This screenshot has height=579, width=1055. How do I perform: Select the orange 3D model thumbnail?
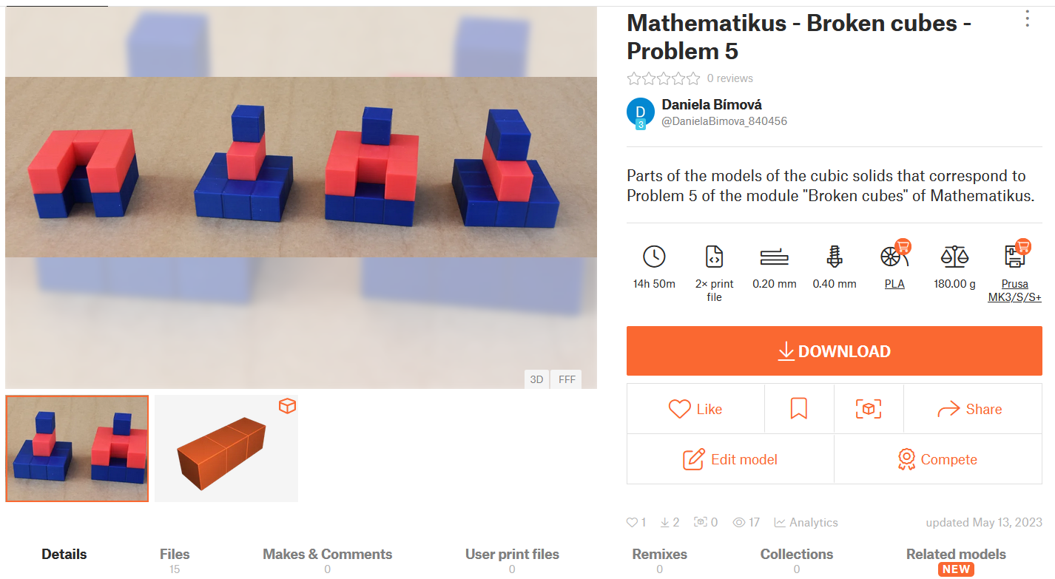click(226, 448)
